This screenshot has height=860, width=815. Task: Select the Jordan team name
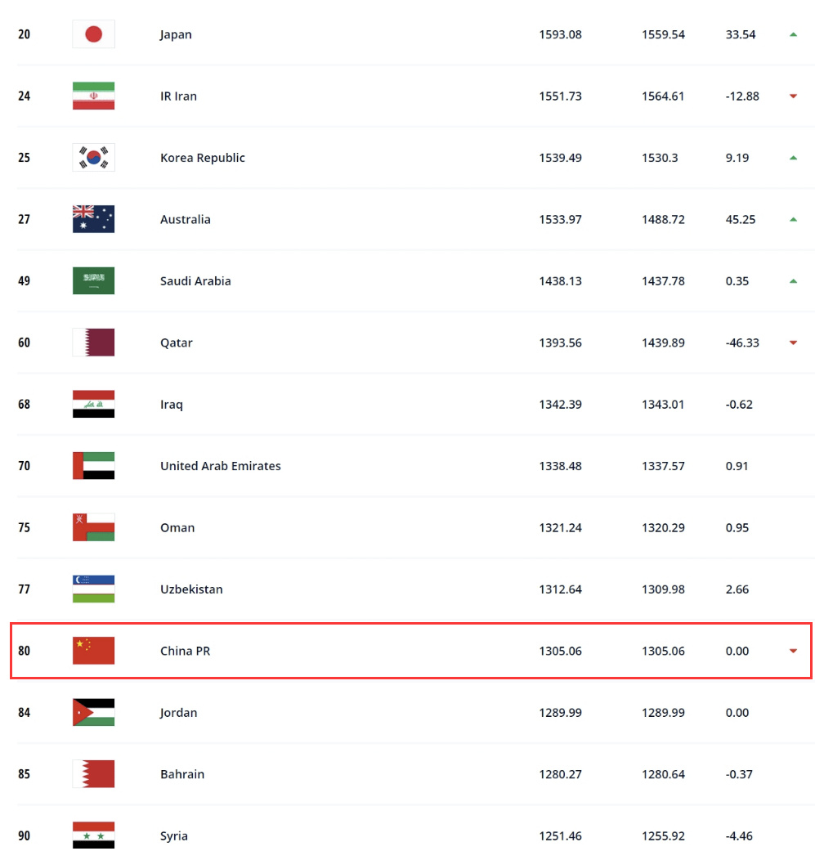[178, 713]
